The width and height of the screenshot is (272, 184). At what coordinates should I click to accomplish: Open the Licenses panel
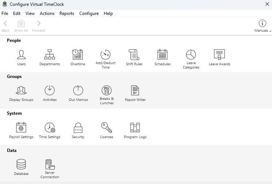(x=107, y=130)
